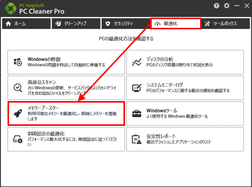Open Windowsの修復 title

(x=44, y=59)
